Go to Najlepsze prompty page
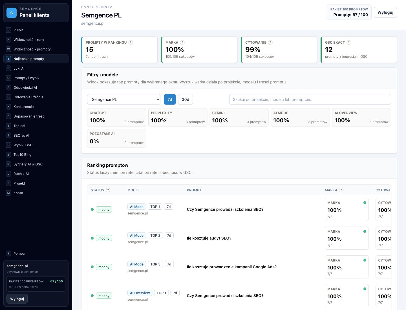 pos(36,59)
